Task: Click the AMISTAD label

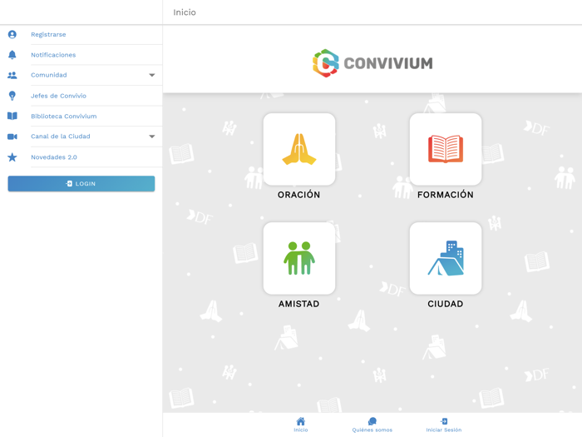Action: coord(299,304)
